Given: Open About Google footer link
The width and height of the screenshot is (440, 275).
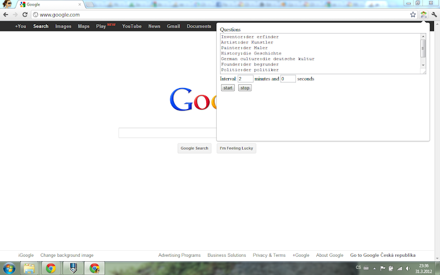Looking at the screenshot, I should (329, 255).
